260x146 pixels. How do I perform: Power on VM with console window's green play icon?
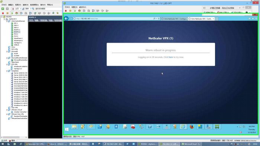pyautogui.click(x=75, y=11)
